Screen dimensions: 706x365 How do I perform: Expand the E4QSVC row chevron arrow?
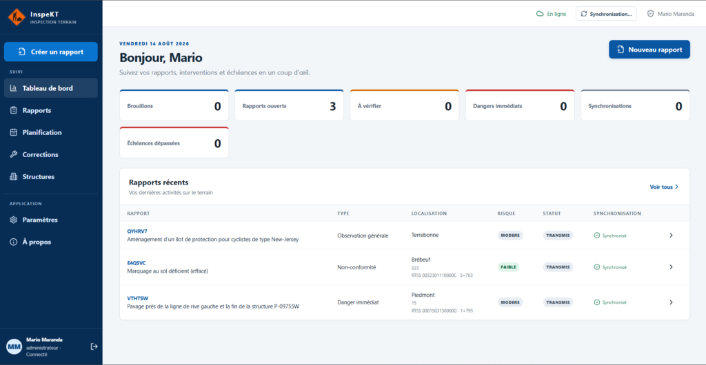[x=671, y=267]
